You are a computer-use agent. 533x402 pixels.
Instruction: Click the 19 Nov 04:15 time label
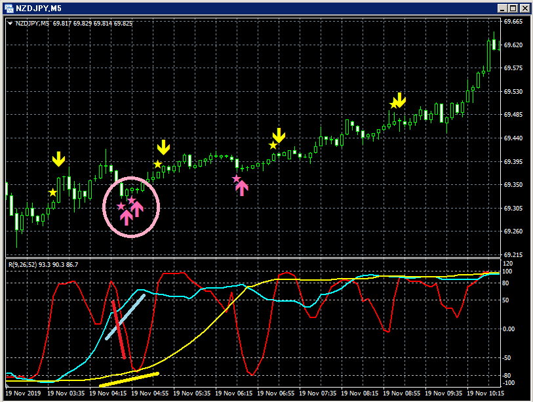coord(108,393)
